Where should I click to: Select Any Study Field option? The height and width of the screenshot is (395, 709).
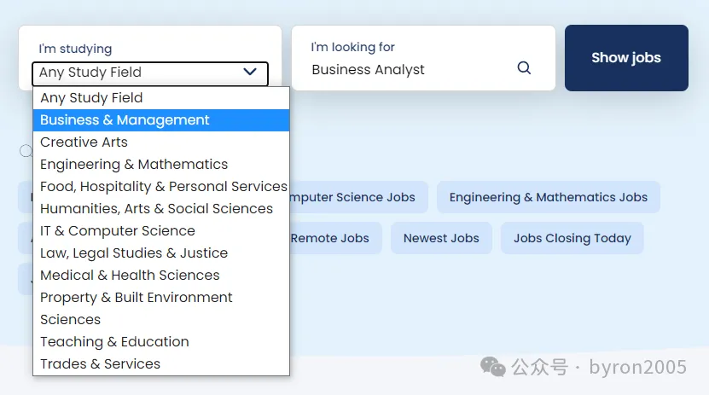coord(91,98)
